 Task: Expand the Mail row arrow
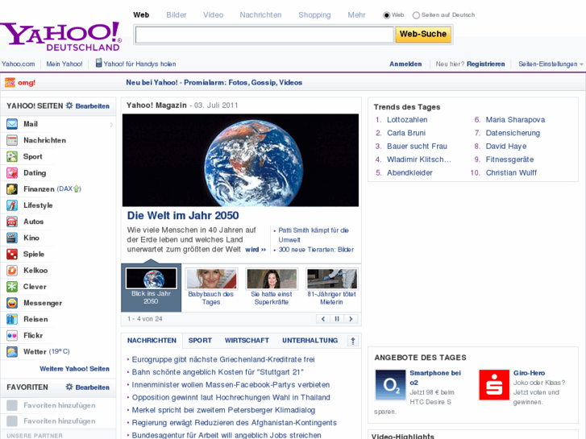click(x=111, y=125)
